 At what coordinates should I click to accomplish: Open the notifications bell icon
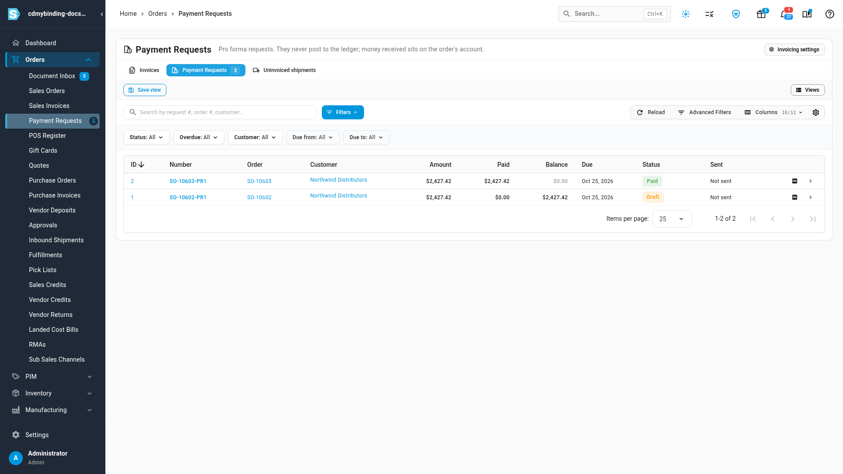pyautogui.click(x=784, y=14)
